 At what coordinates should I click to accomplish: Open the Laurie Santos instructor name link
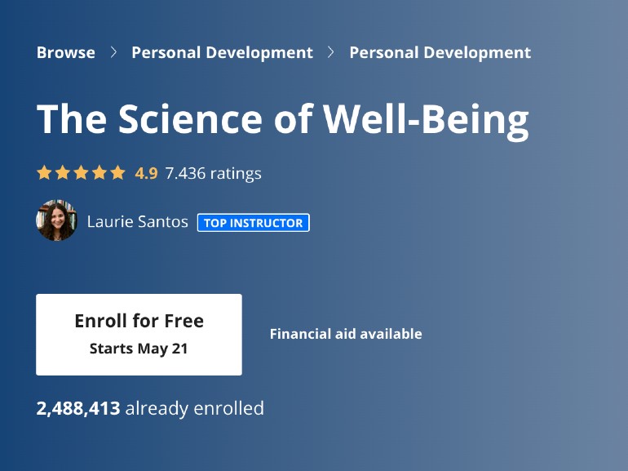[x=137, y=222]
